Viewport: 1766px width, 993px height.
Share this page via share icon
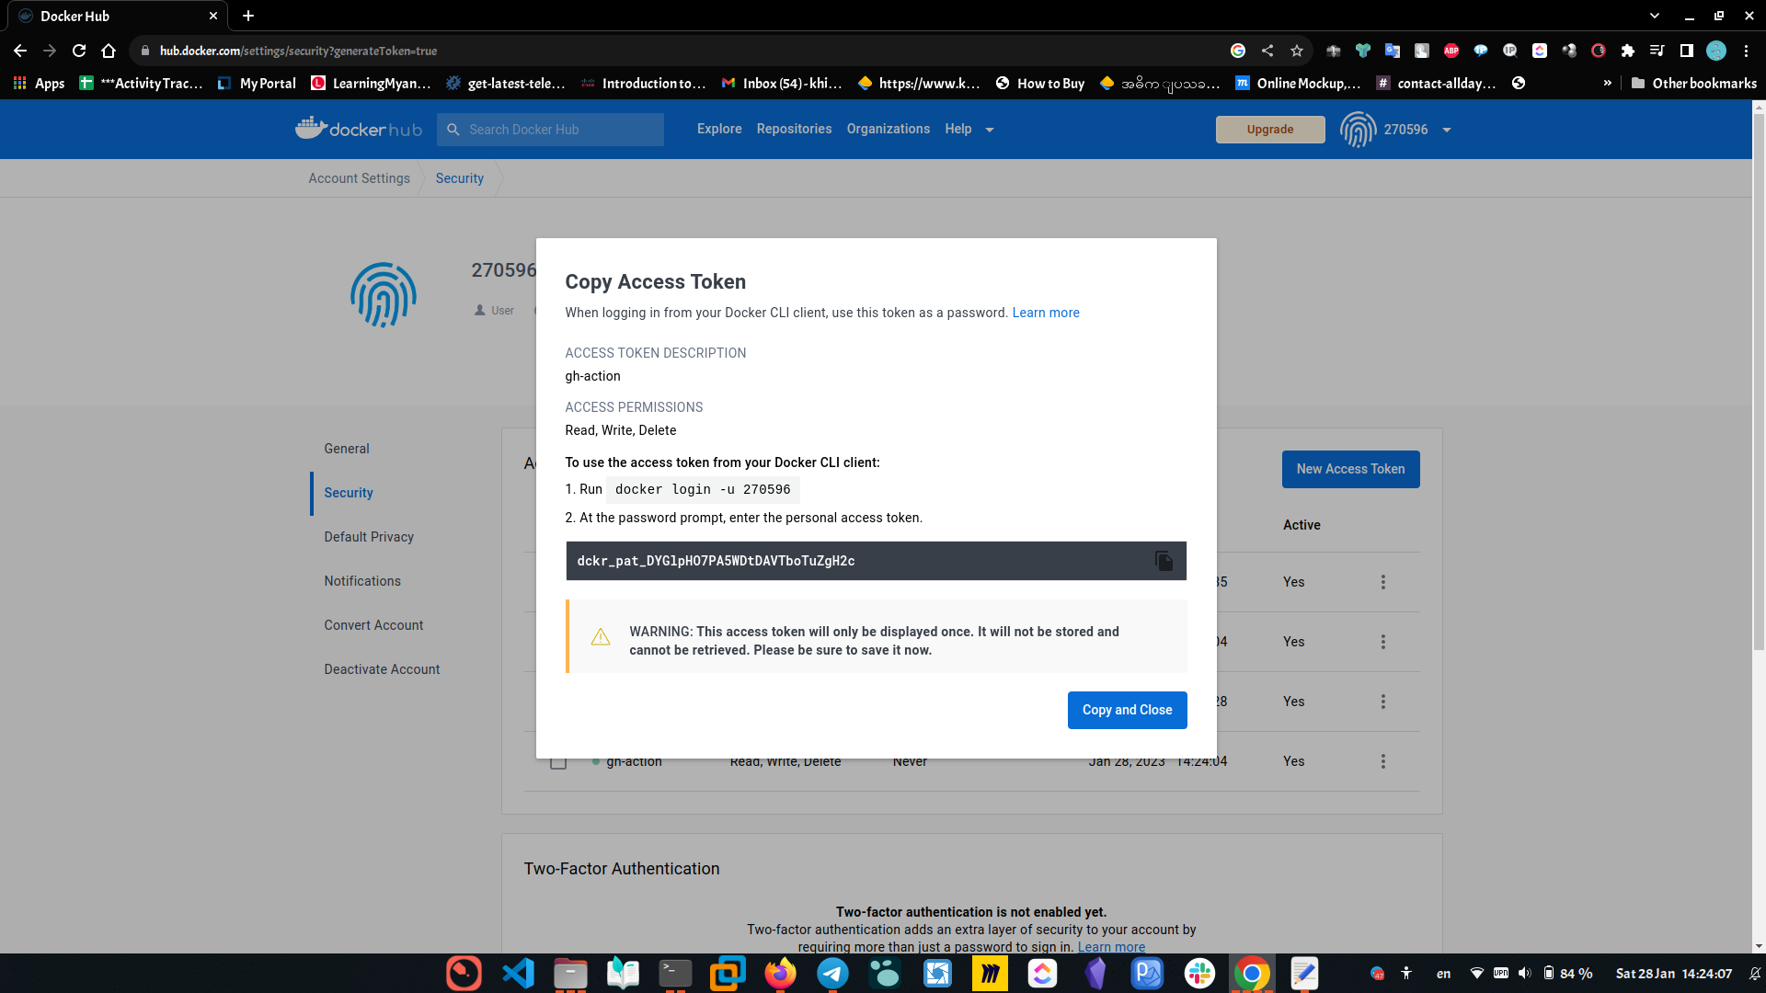pos(1267,51)
